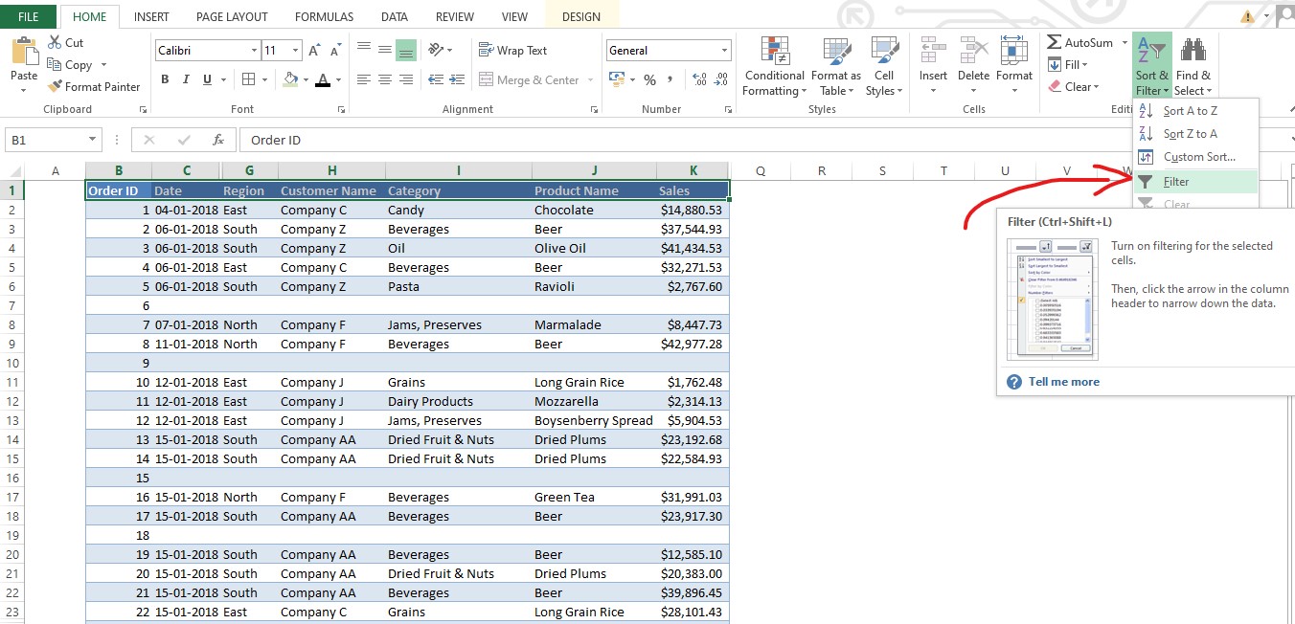Select Custom Sort from the menu
1295x624 pixels.
(1197, 156)
